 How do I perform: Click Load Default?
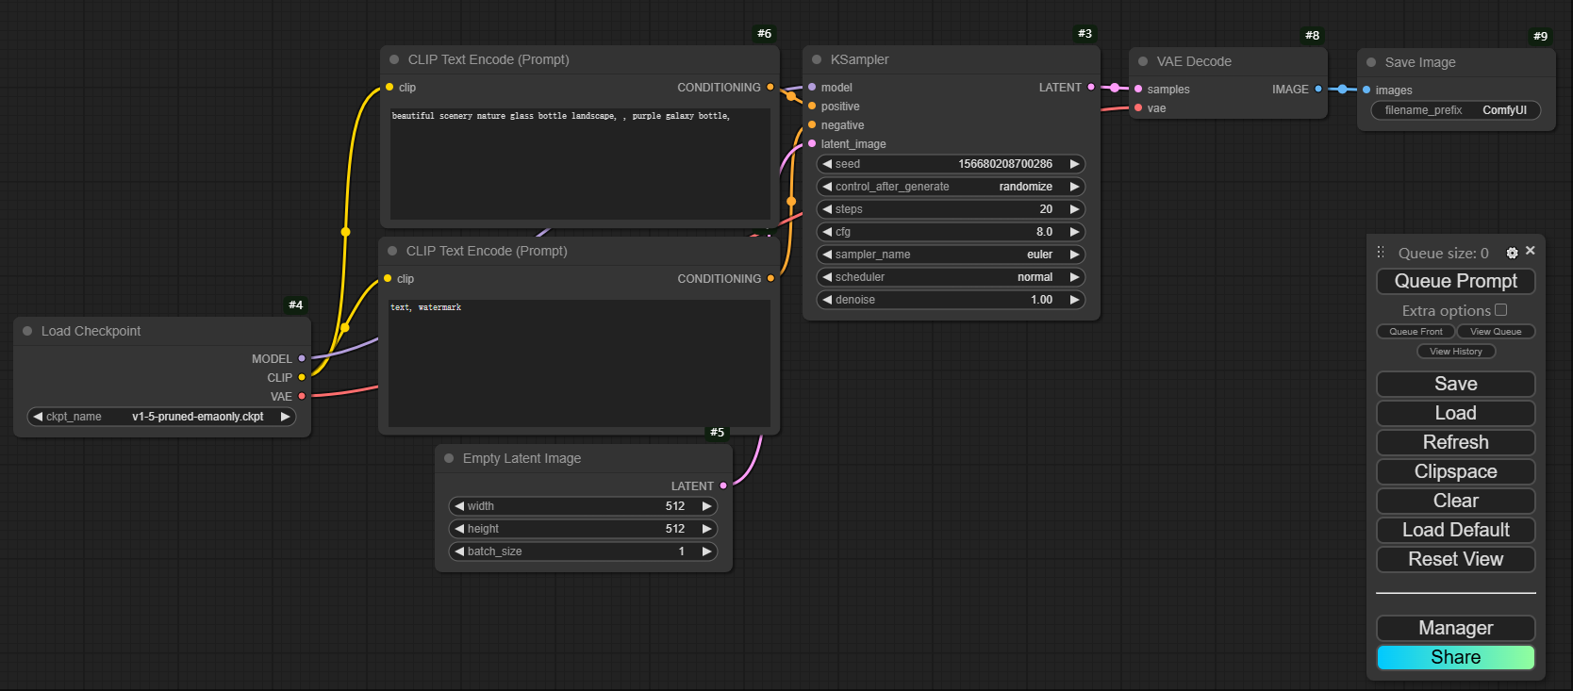pos(1456,530)
